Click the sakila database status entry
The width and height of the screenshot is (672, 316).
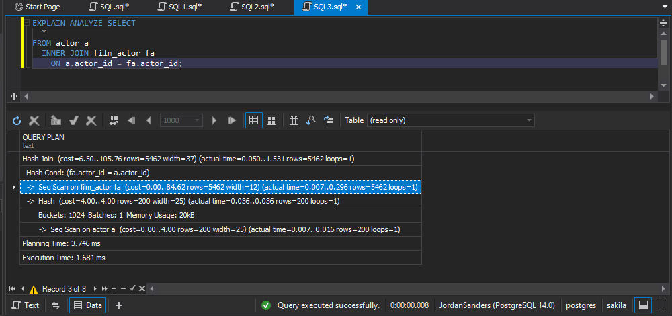pos(616,305)
